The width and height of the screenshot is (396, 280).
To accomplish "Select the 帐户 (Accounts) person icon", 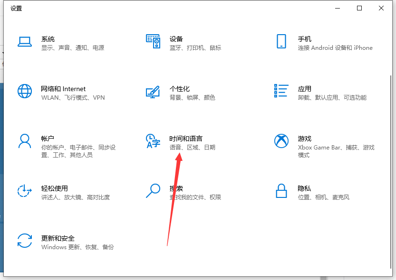I will tap(24, 141).
